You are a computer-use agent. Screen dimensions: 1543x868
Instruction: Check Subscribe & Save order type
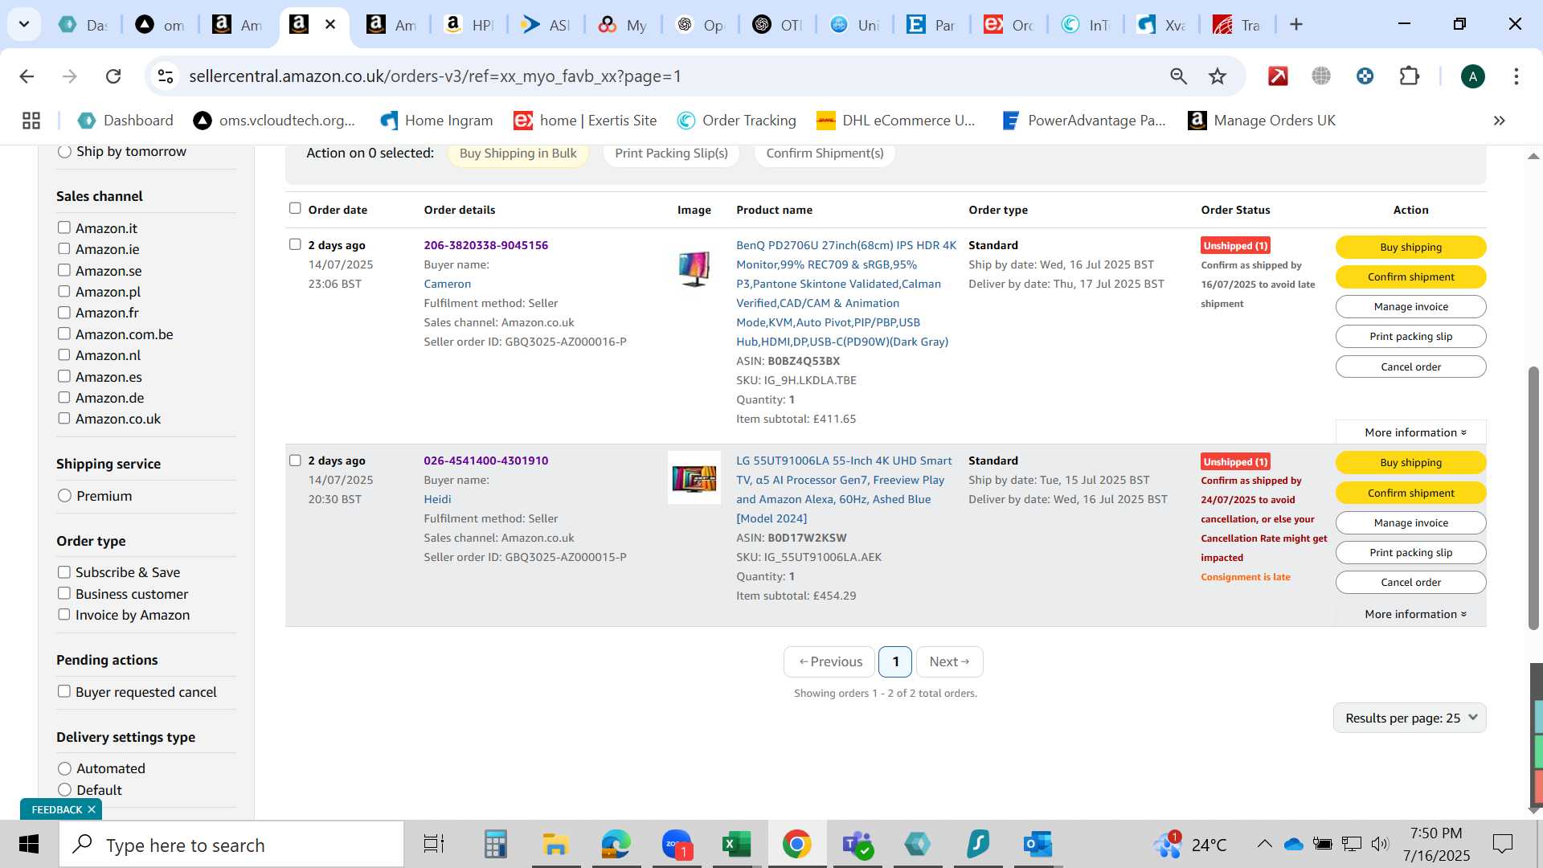pos(64,572)
